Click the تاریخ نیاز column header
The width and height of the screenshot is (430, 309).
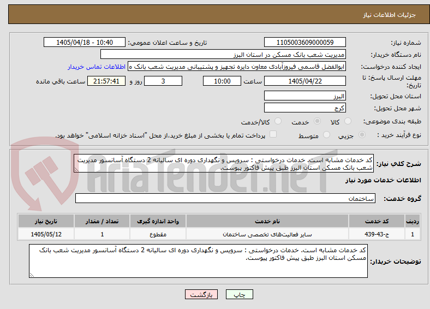point(46,221)
